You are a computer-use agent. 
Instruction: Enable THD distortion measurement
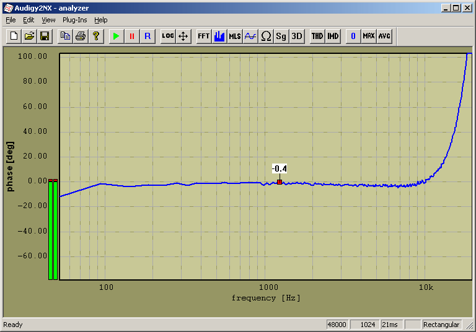pyautogui.click(x=317, y=36)
